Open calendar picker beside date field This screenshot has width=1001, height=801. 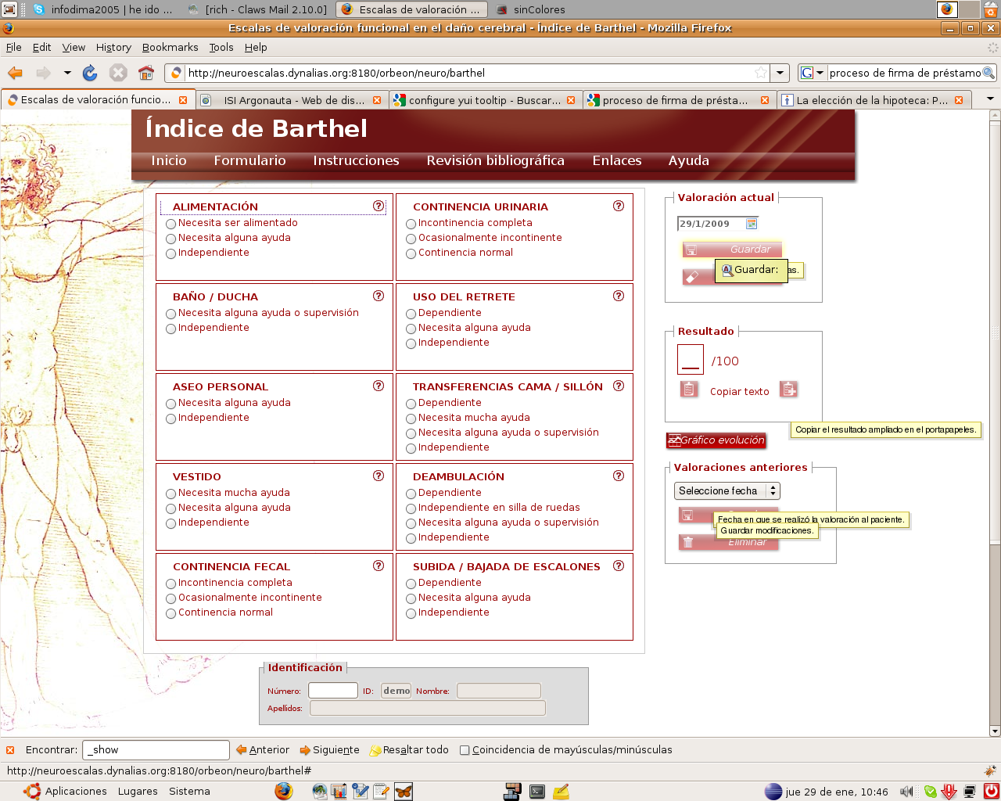tap(752, 224)
